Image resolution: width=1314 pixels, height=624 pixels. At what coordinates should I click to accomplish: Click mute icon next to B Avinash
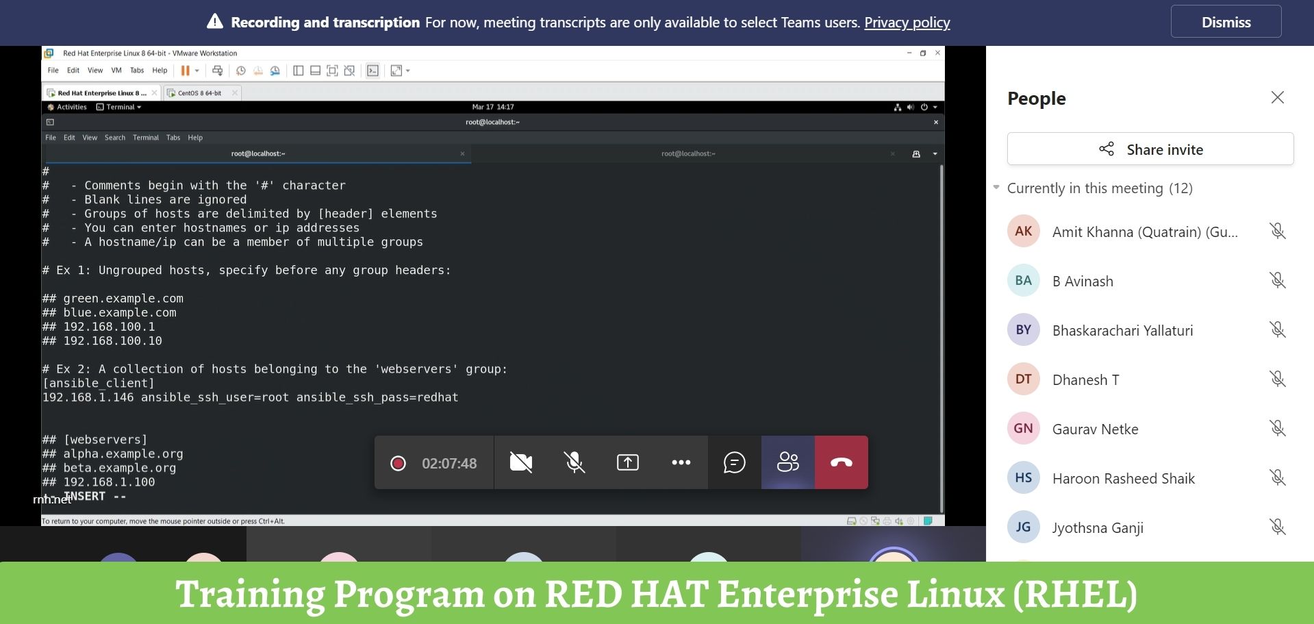pos(1278,280)
